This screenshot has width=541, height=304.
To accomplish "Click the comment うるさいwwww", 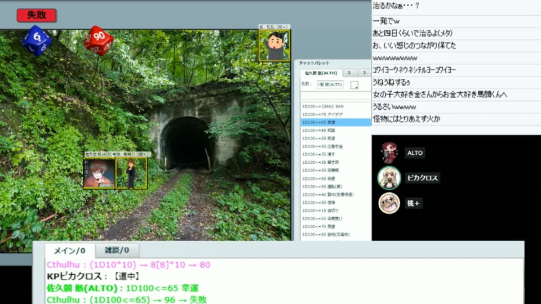I will pos(394,107).
